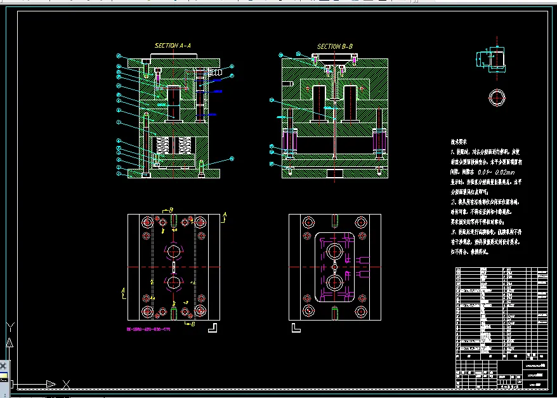Select the cyan part side view at top right
This screenshot has width=557, height=398.
[x=491, y=59]
